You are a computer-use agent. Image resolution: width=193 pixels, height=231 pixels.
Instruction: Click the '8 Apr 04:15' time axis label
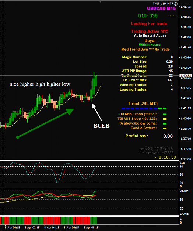pyautogui.click(x=52, y=227)
